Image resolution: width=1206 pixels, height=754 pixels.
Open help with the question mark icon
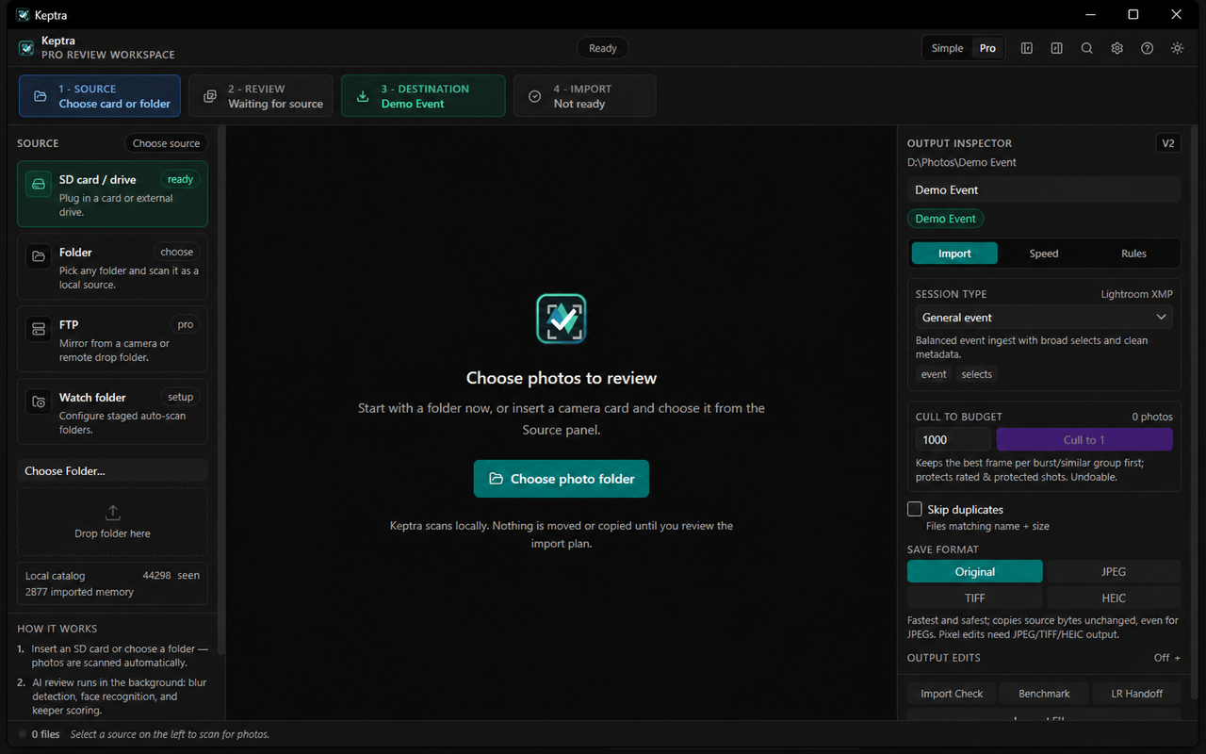1148,48
